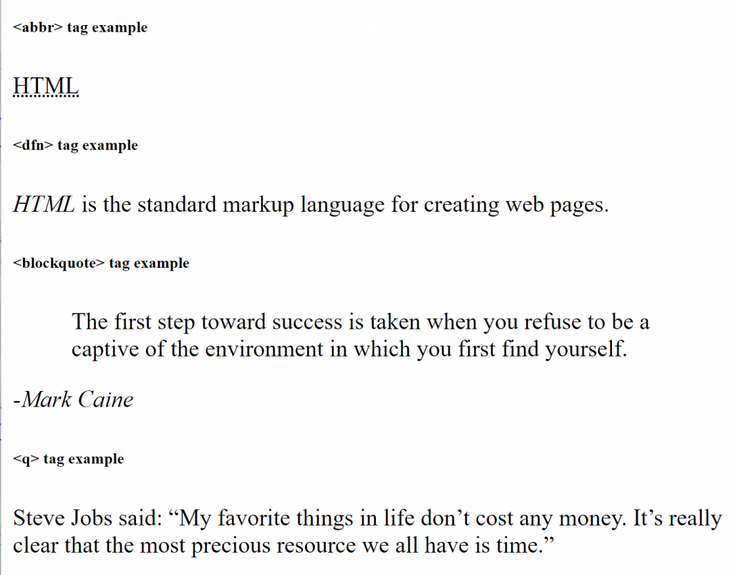Click the dfn tag example heading
This screenshot has width=733, height=575.
click(75, 145)
